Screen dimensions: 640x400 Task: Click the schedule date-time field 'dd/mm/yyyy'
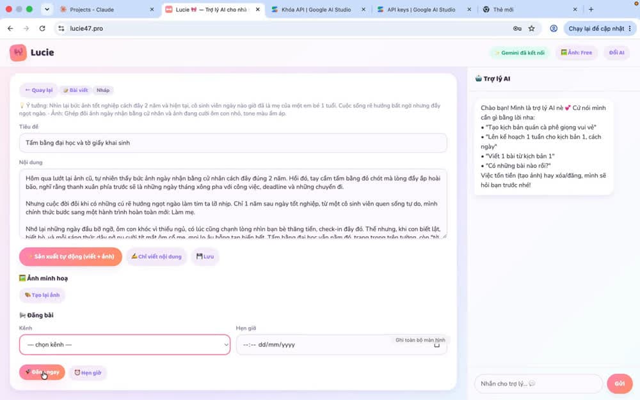(341, 344)
